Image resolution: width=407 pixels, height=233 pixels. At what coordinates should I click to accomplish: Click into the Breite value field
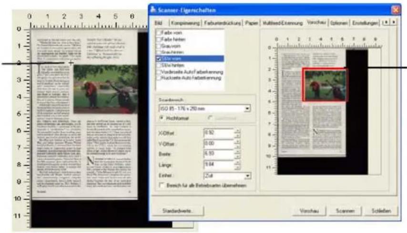point(219,154)
